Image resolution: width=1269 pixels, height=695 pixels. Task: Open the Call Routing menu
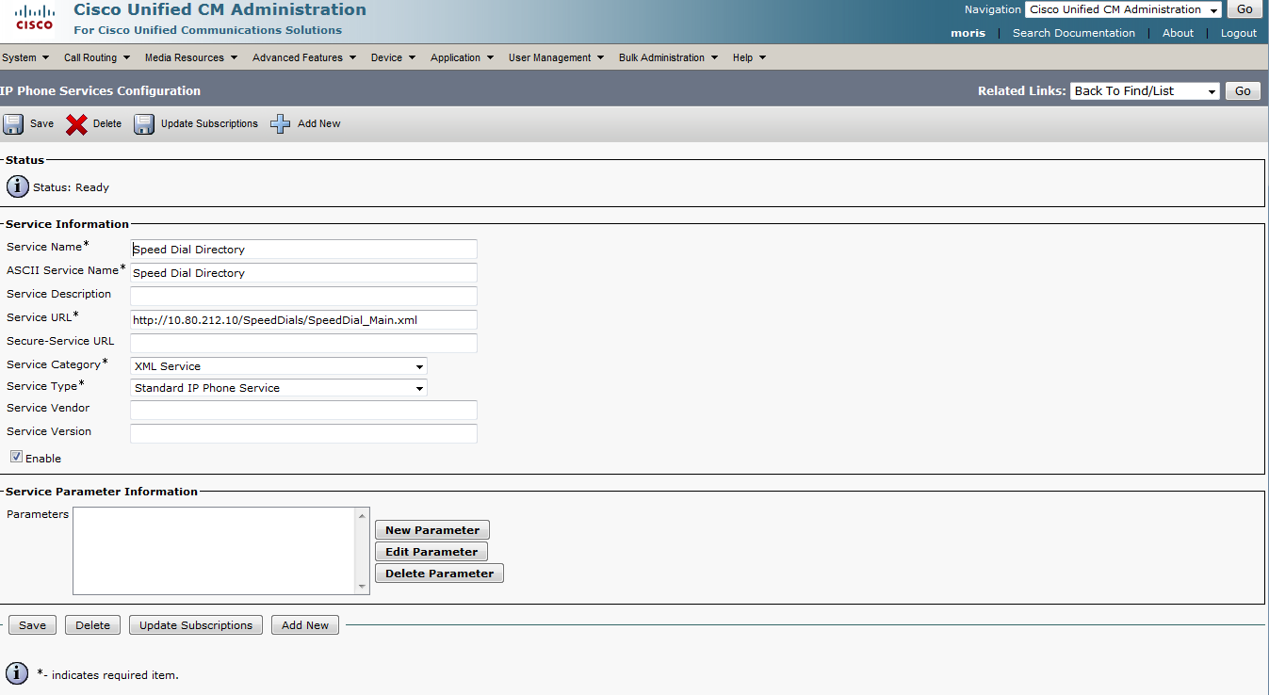pyautogui.click(x=96, y=57)
